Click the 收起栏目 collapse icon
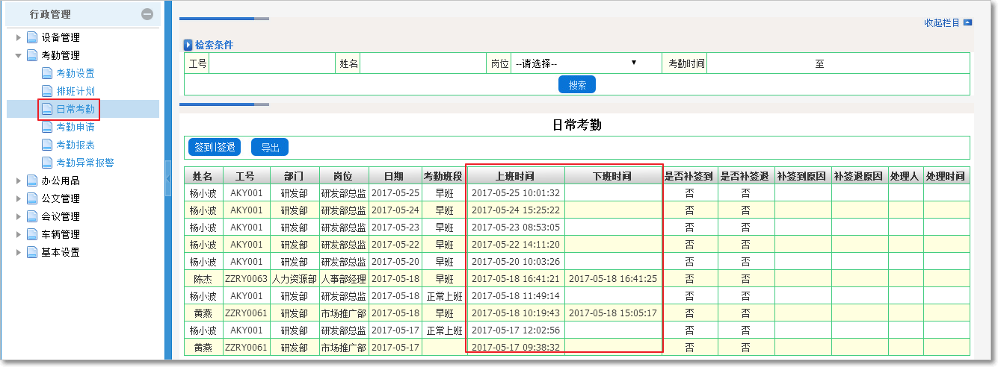The image size is (998, 367). 967,23
